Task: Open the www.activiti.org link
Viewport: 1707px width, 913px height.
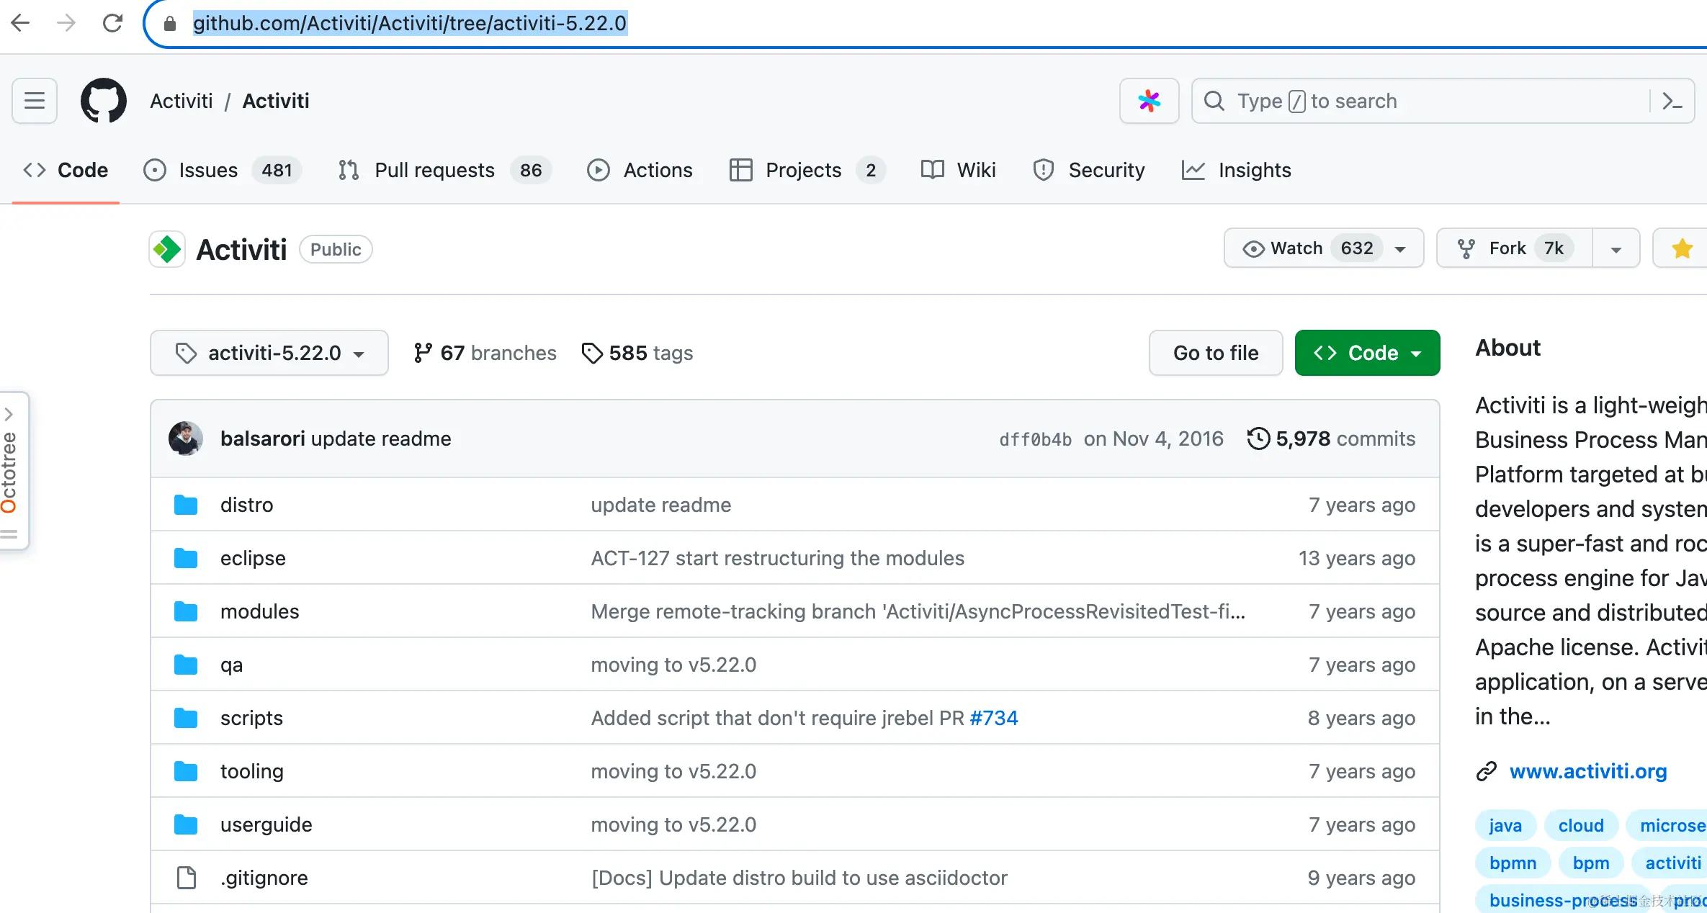Action: click(1587, 771)
